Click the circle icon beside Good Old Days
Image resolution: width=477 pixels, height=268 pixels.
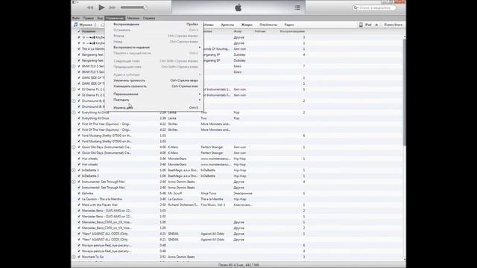tap(74, 147)
